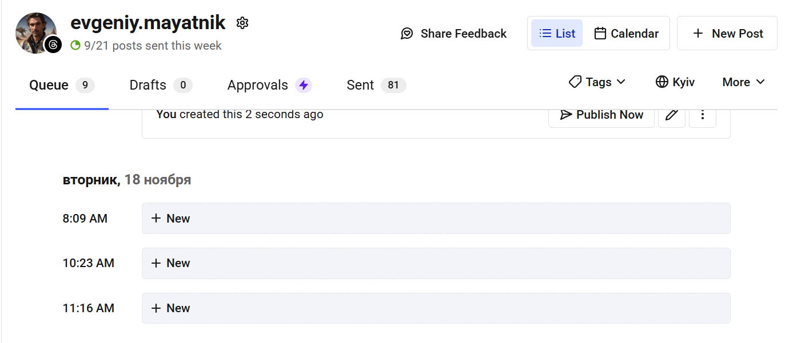Switch to List view

coord(557,34)
